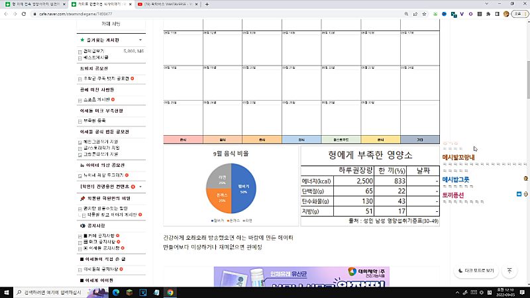Screen dimensions: 530x298
Task: Click the pink 한식 legend cell
Action: tap(183, 140)
